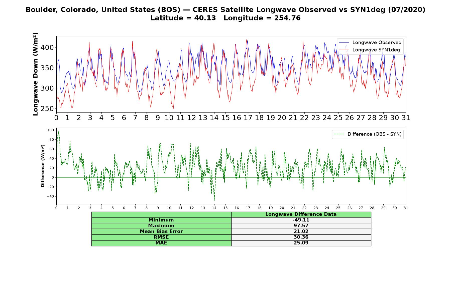Click the Minimum value -49.11 cell
Image resolution: width=451 pixels, height=300 pixels.
(x=301, y=220)
